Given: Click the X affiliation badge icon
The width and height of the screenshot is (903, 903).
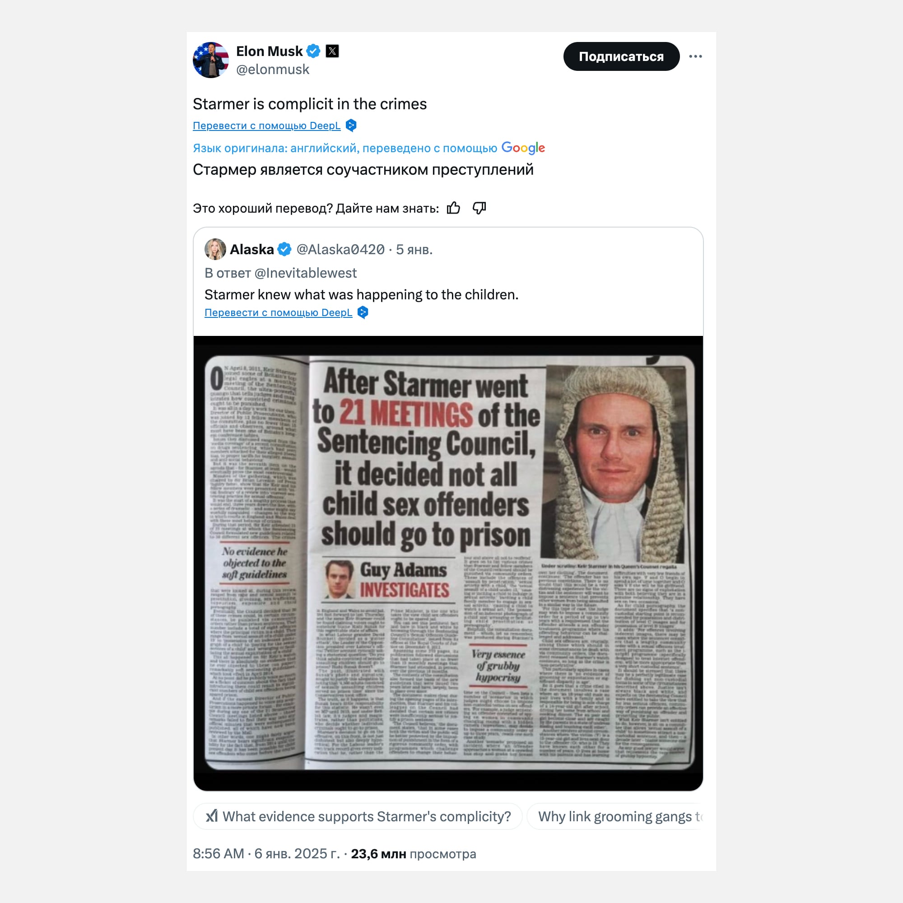Looking at the screenshot, I should [332, 51].
